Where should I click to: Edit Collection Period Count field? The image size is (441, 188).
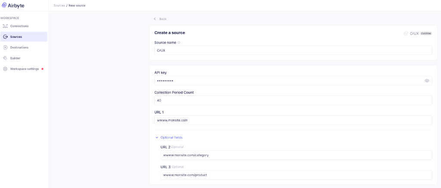293,100
